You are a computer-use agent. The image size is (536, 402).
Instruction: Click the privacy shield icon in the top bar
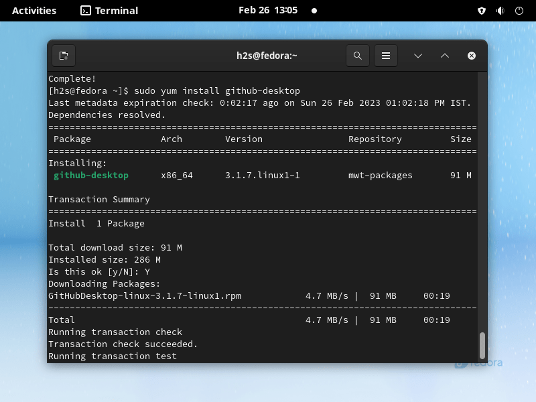tap(482, 10)
